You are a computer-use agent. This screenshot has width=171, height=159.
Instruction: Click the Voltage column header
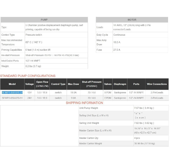(x=29, y=84)
